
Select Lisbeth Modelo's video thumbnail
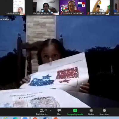pos(46,7)
